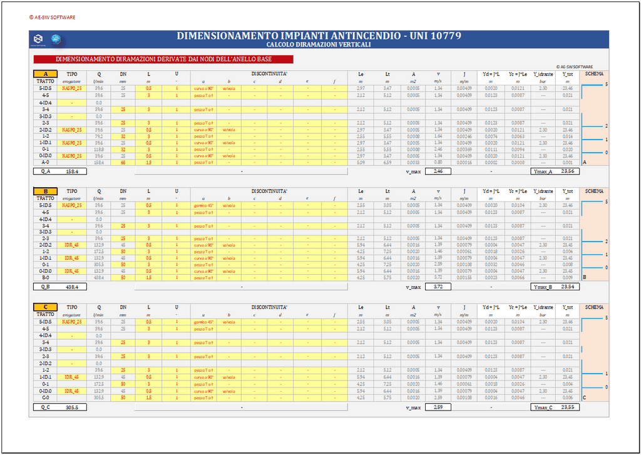Click the v_max value 3.72 in section B
The width and height of the screenshot is (641, 455).
(438, 287)
